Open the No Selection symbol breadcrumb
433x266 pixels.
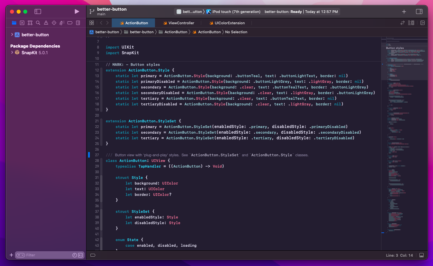click(236, 32)
